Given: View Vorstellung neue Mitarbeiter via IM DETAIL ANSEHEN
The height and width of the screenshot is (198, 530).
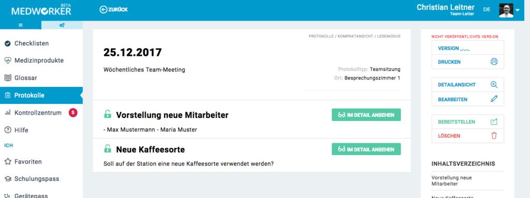Looking at the screenshot, I should pos(366,115).
